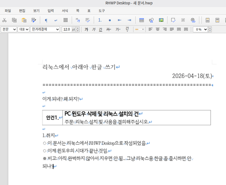Insert a picture using image icon
The image size is (226, 185).
161,20
